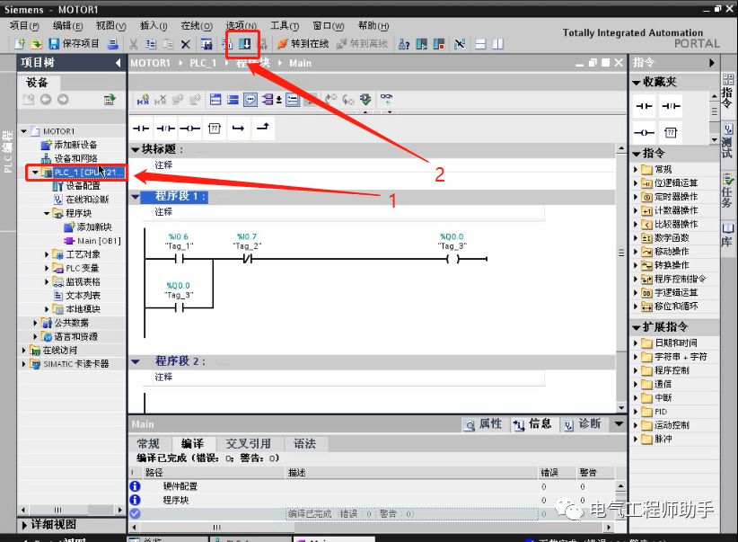Image resolution: width=738 pixels, height=542 pixels.
Task: Open the 编辑(E) menu
Action: click(67, 25)
